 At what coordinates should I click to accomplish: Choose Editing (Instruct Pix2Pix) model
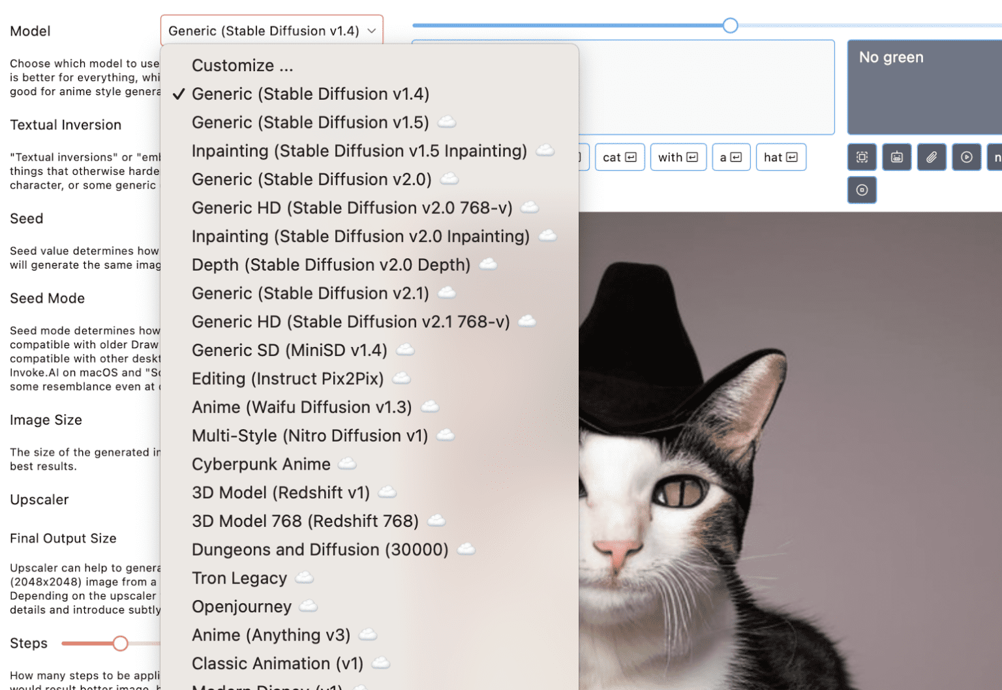(287, 378)
